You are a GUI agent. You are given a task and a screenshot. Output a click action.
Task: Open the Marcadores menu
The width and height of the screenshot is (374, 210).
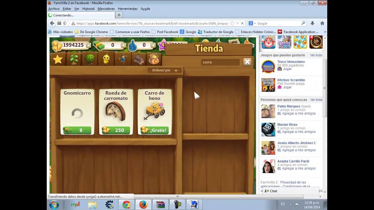point(106,9)
